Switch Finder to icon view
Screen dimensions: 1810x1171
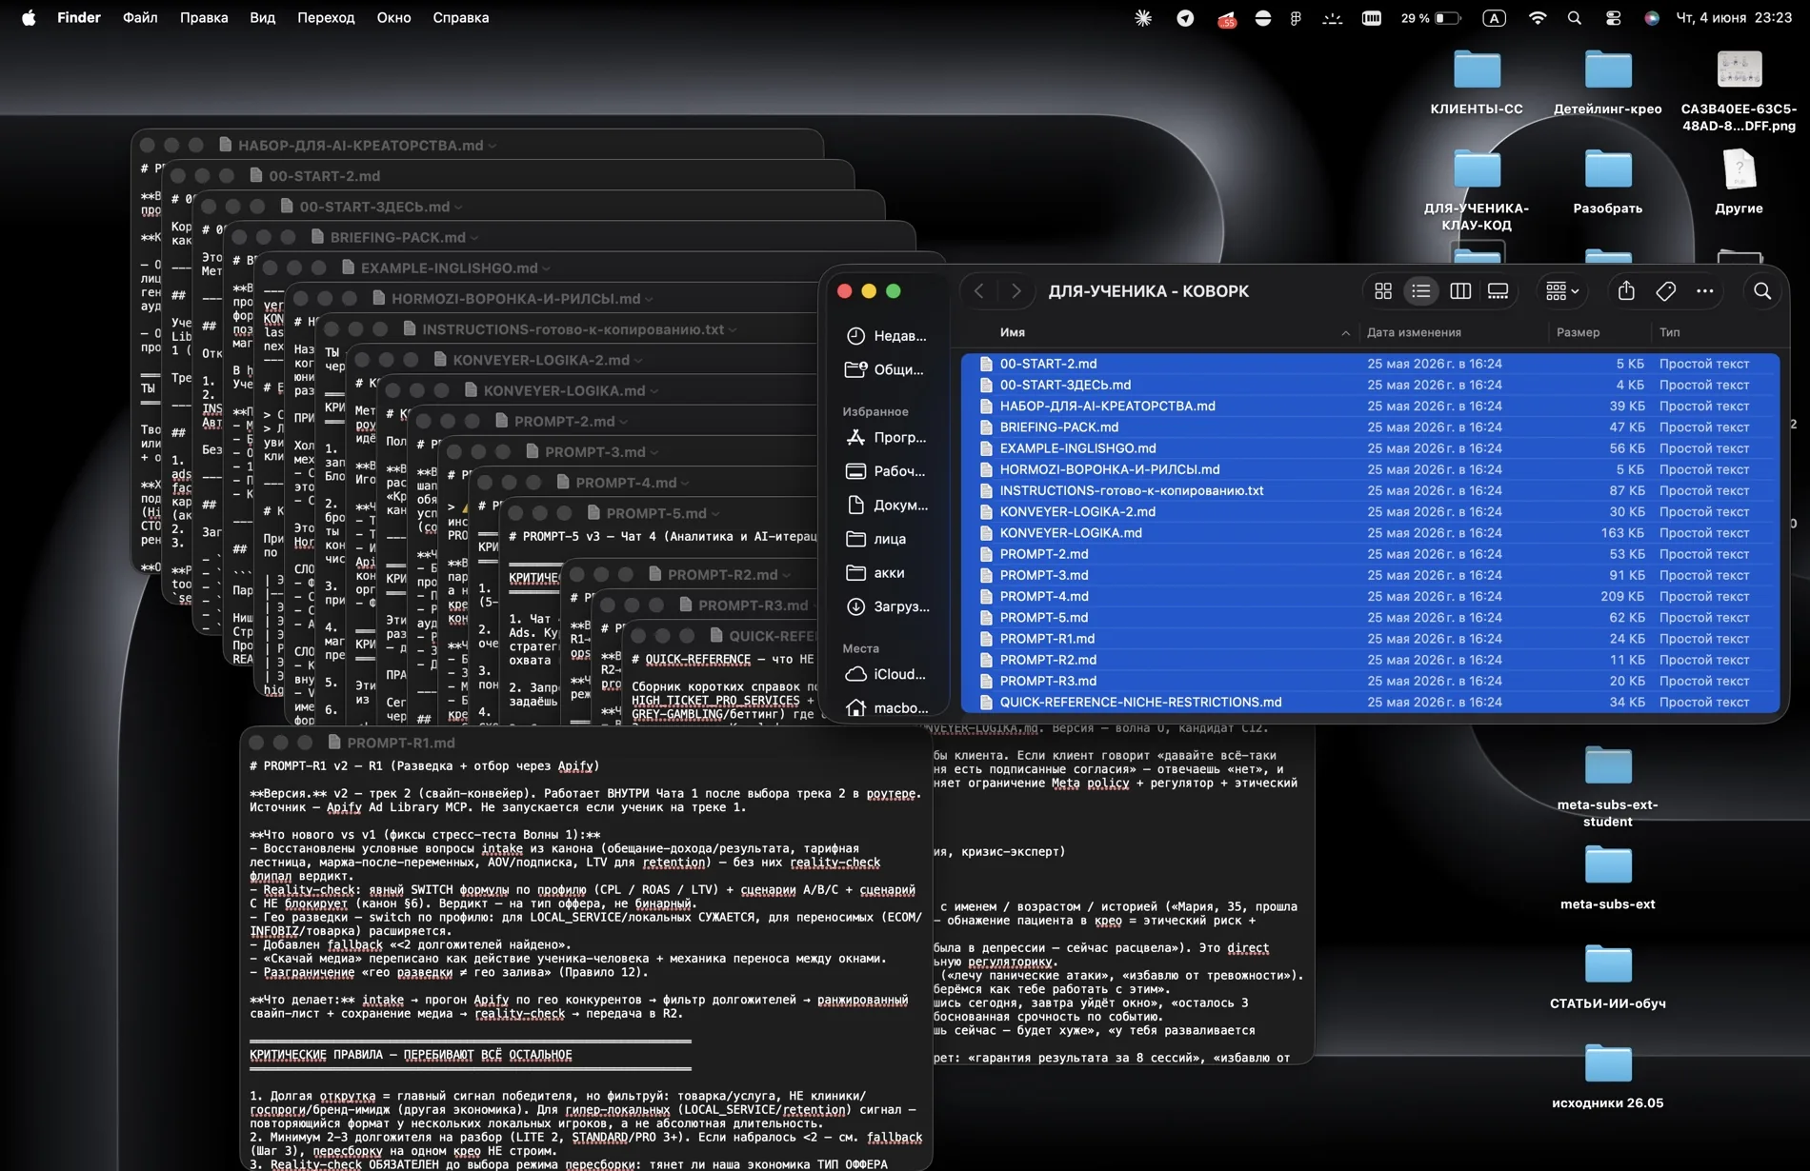tap(1383, 291)
